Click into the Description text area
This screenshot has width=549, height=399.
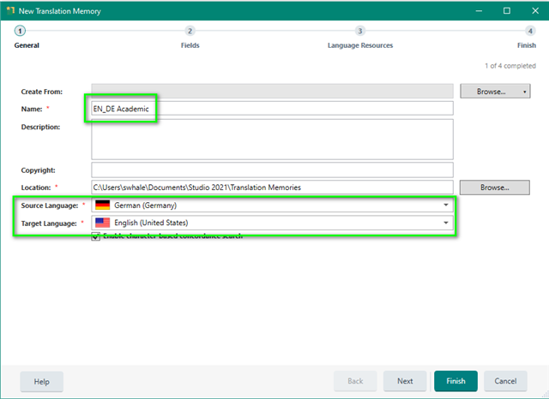coord(271,139)
